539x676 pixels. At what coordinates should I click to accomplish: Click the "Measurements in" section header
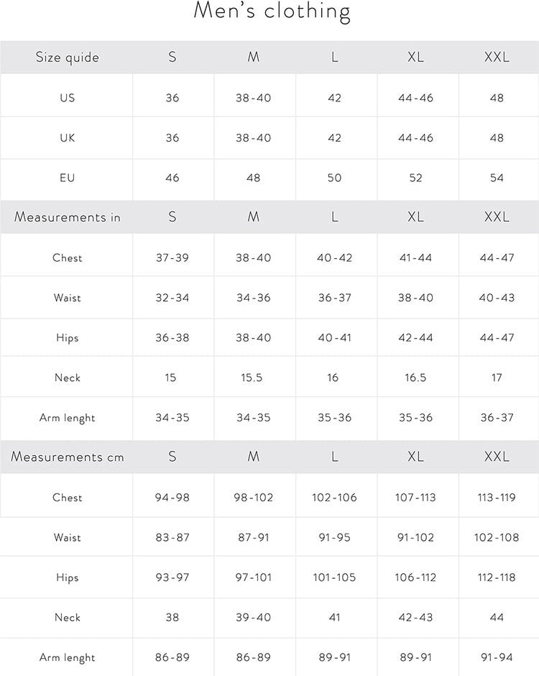[68, 217]
